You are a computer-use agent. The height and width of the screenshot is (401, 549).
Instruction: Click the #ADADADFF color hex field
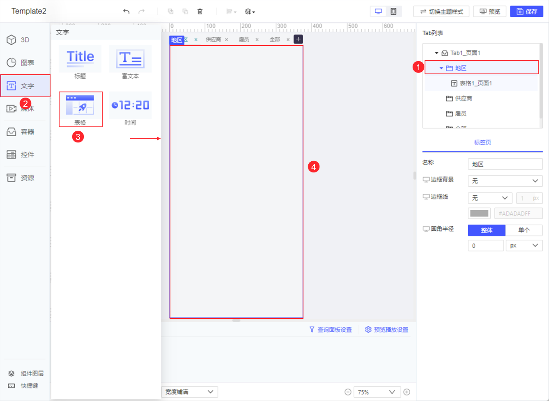[x=519, y=213]
